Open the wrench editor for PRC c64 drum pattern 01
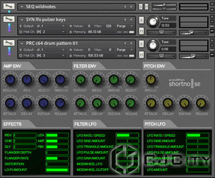215x178 pixels. [9, 43]
